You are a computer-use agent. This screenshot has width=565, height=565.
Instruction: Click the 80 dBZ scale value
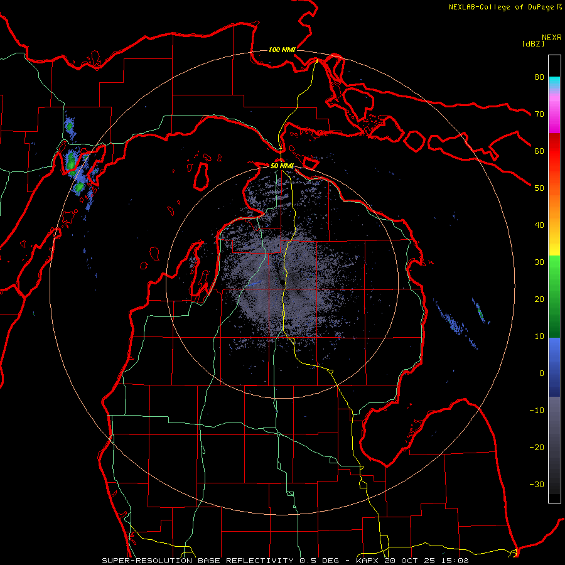(x=539, y=77)
